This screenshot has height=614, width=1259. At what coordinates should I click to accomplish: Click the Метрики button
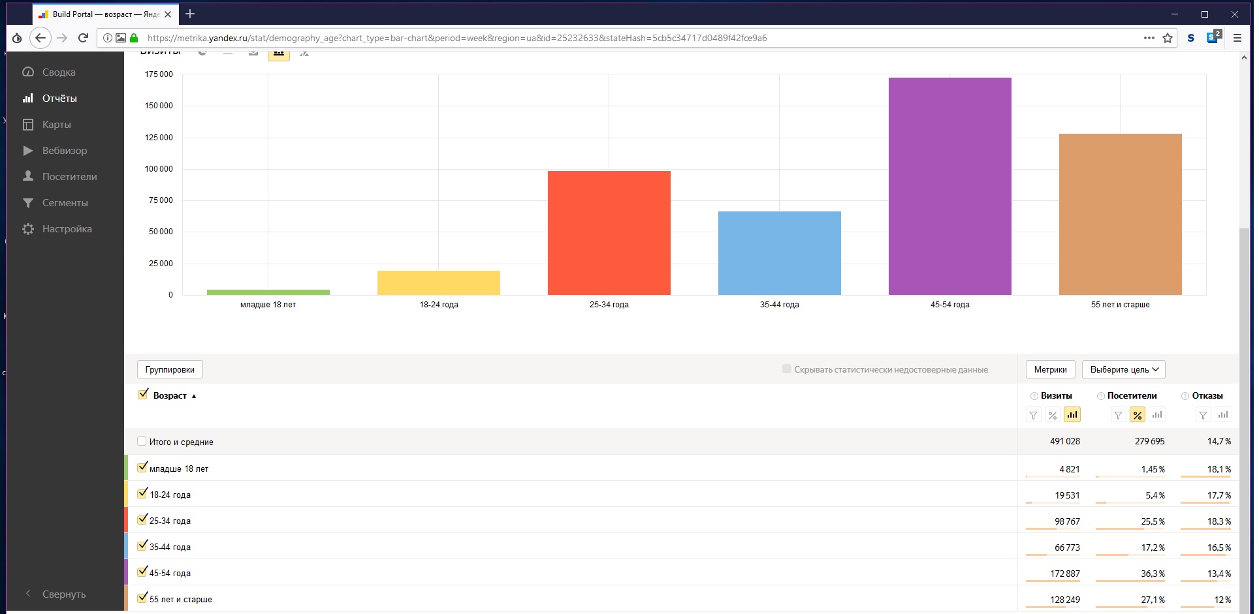1050,369
